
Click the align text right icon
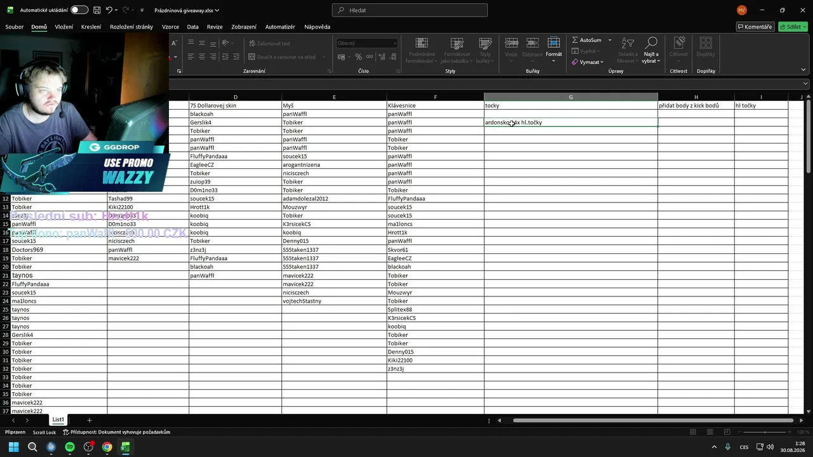(213, 56)
